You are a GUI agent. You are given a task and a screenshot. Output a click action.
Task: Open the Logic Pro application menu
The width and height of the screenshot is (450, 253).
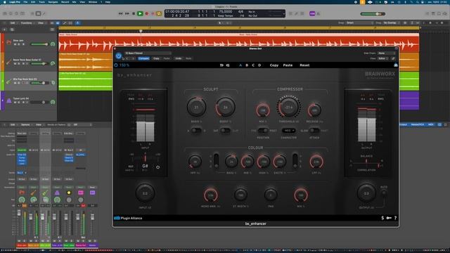14,2
